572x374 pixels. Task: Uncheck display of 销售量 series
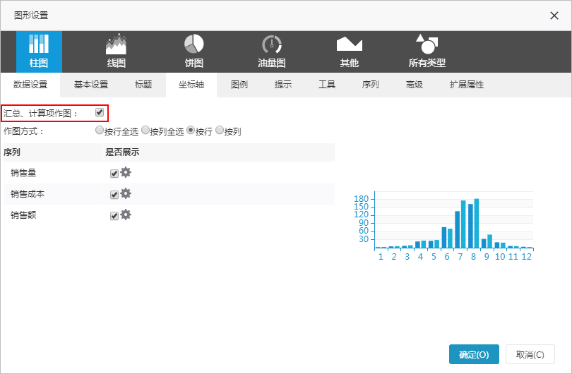pyautogui.click(x=114, y=173)
